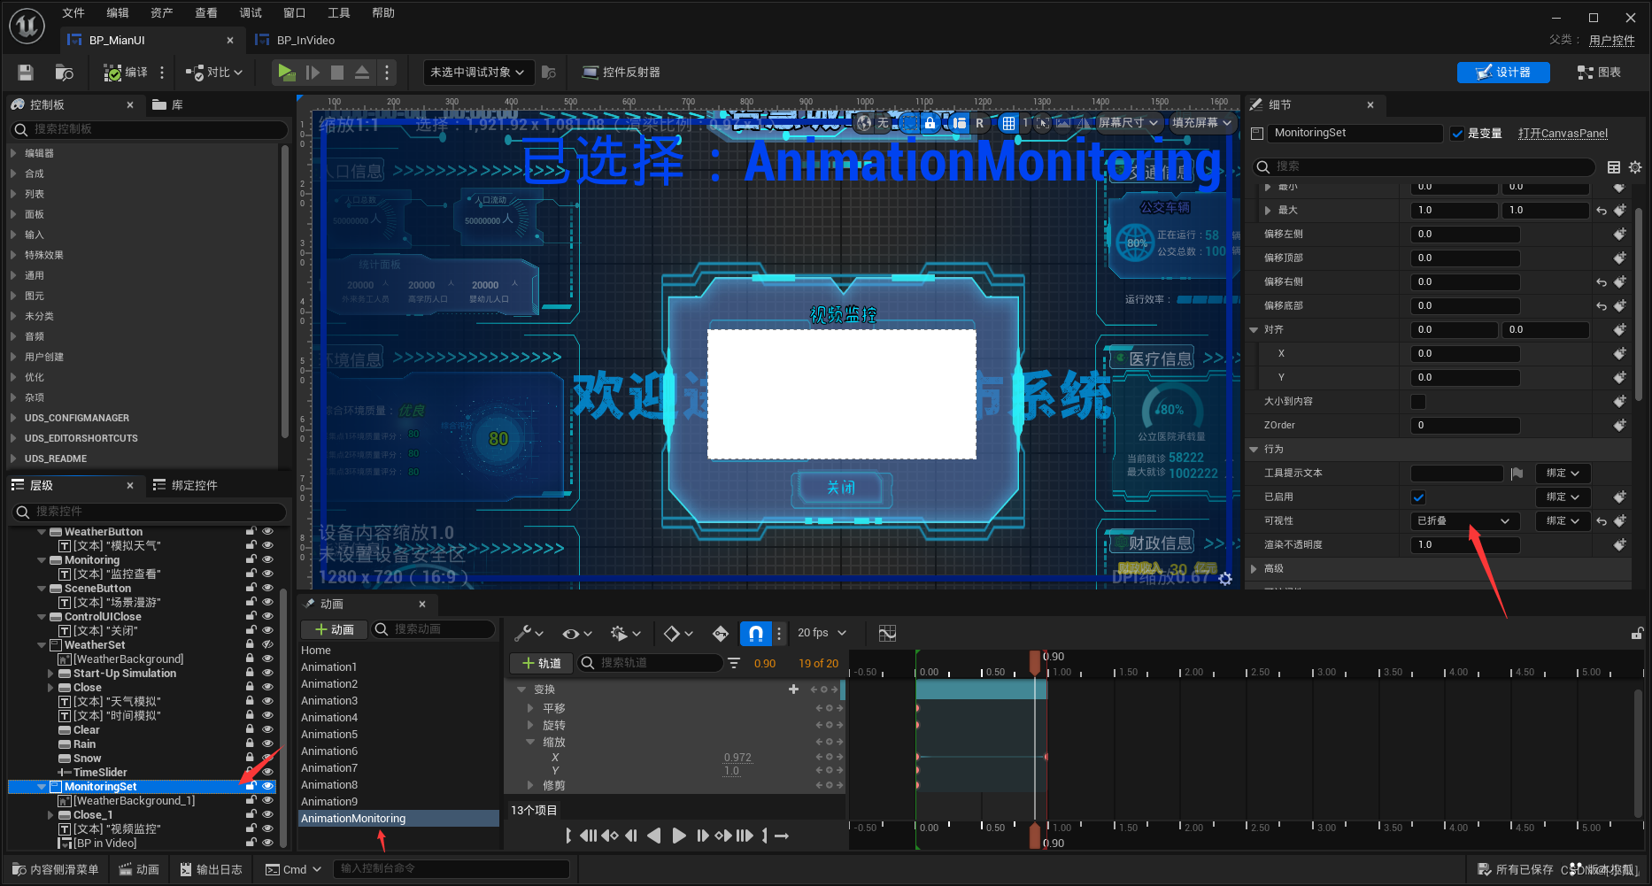This screenshot has height=886, width=1652.
Task: Toggle the magnet snapping button in sequencer
Action: (x=755, y=633)
